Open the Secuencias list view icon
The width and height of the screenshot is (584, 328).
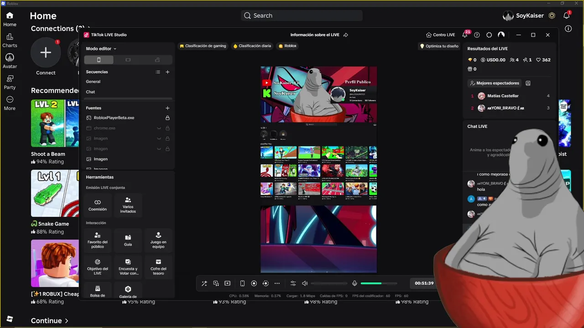pyautogui.click(x=158, y=72)
